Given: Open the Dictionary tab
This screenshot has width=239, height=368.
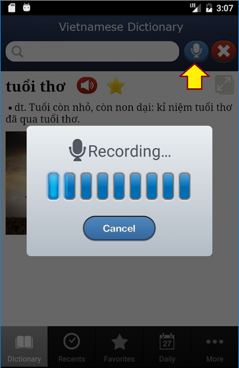Looking at the screenshot, I should (24, 346).
